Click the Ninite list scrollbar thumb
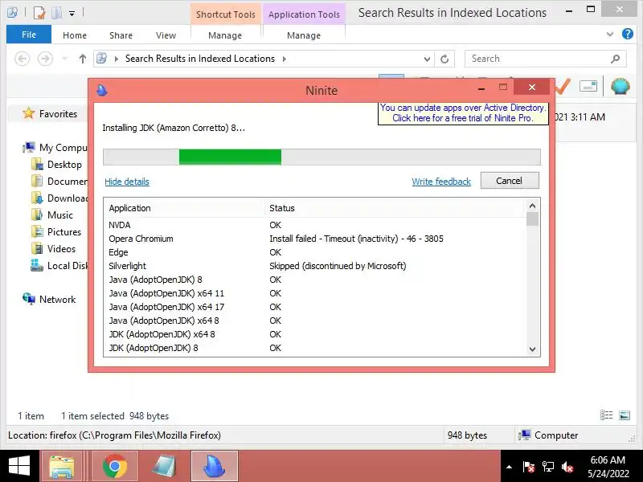 click(532, 219)
